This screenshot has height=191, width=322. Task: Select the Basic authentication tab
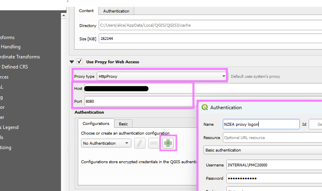[123, 124]
